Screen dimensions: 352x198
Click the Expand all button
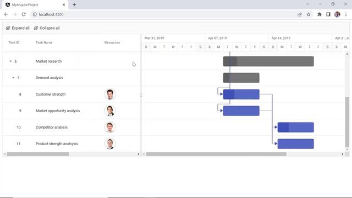(x=18, y=28)
